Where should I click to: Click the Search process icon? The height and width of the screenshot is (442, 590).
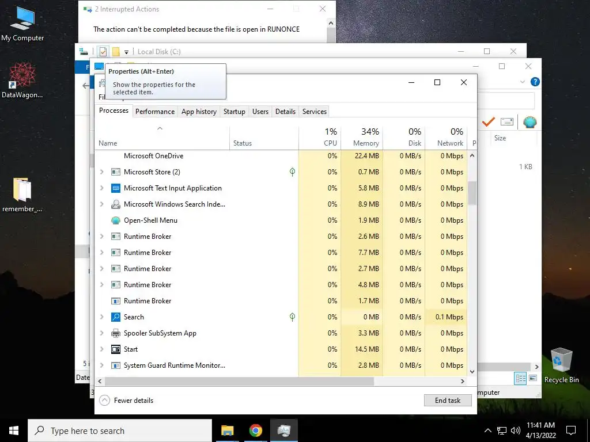point(115,317)
